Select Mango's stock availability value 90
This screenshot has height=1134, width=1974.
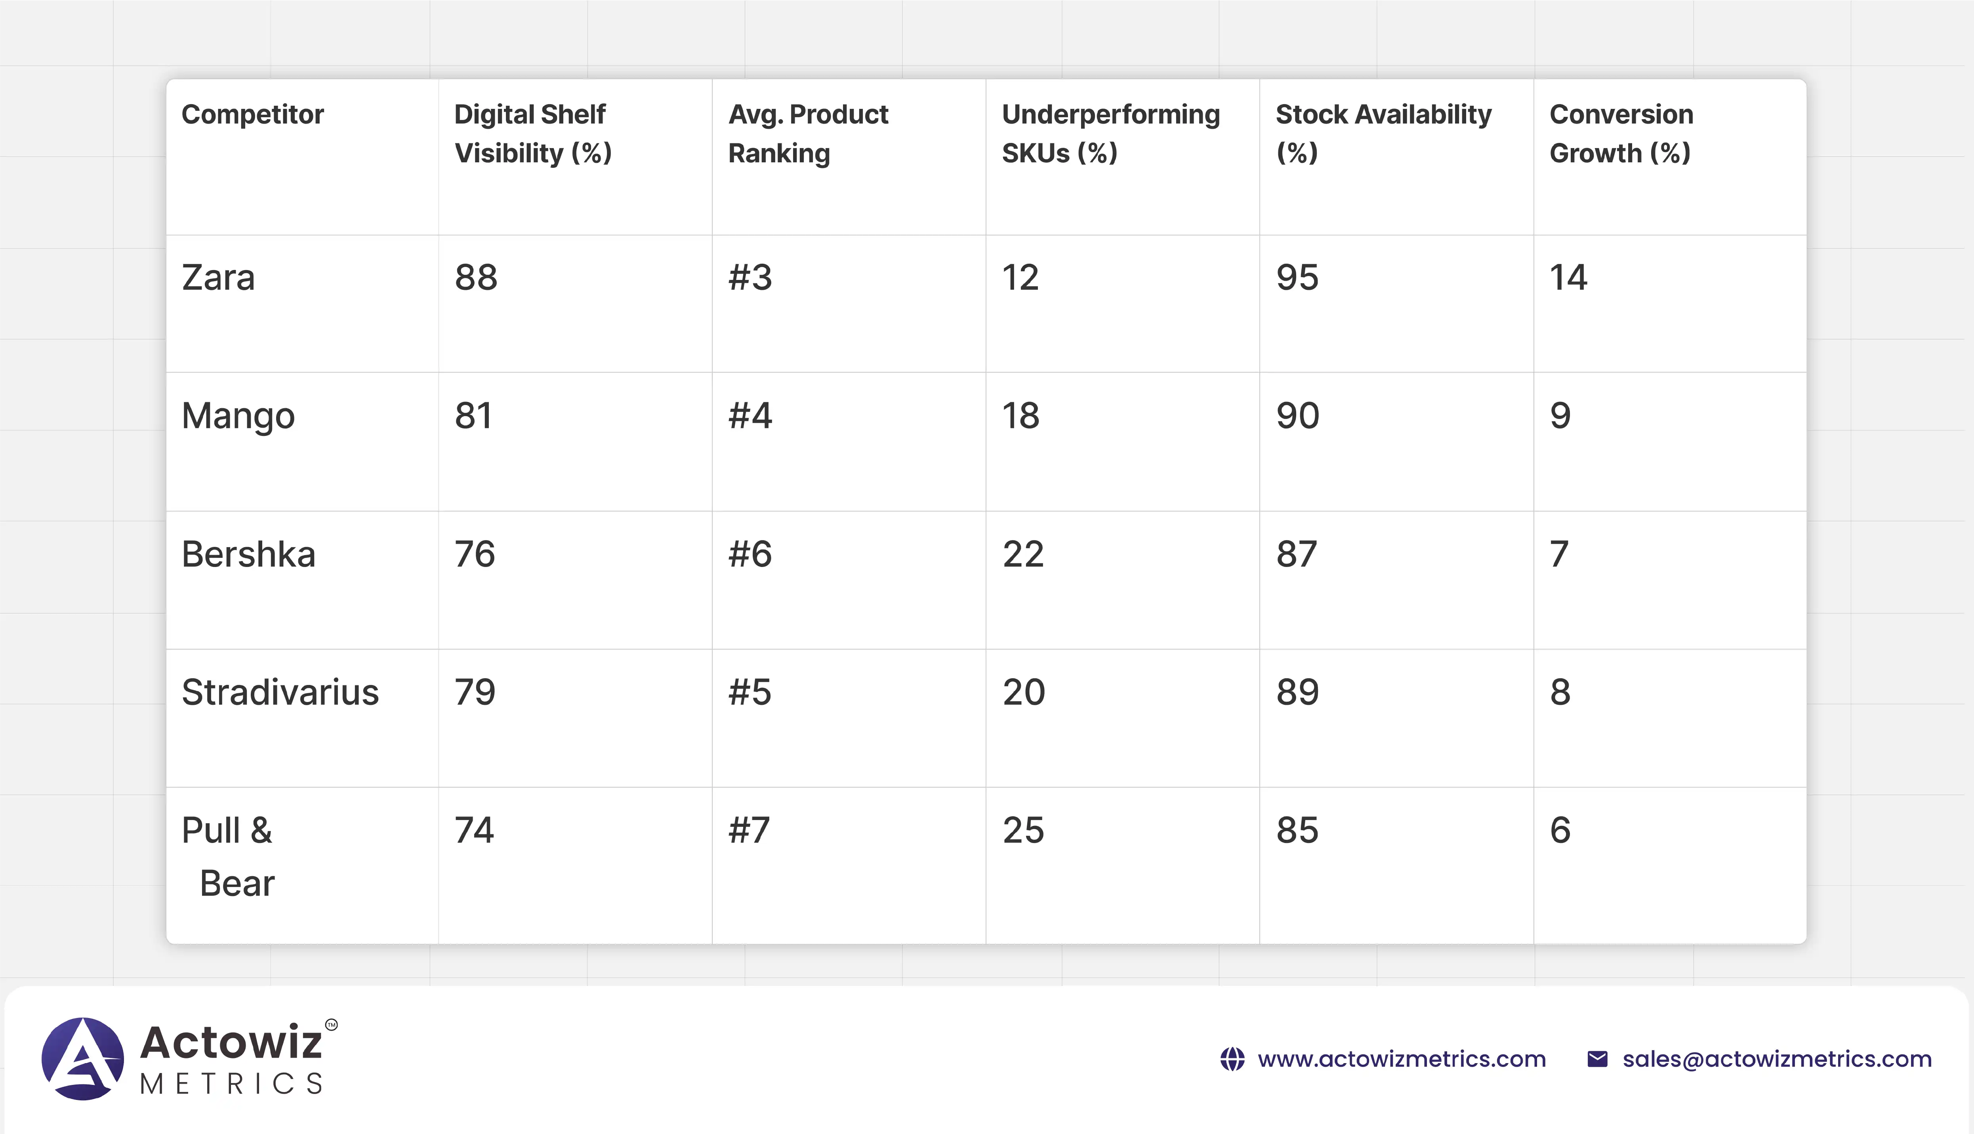point(1298,416)
